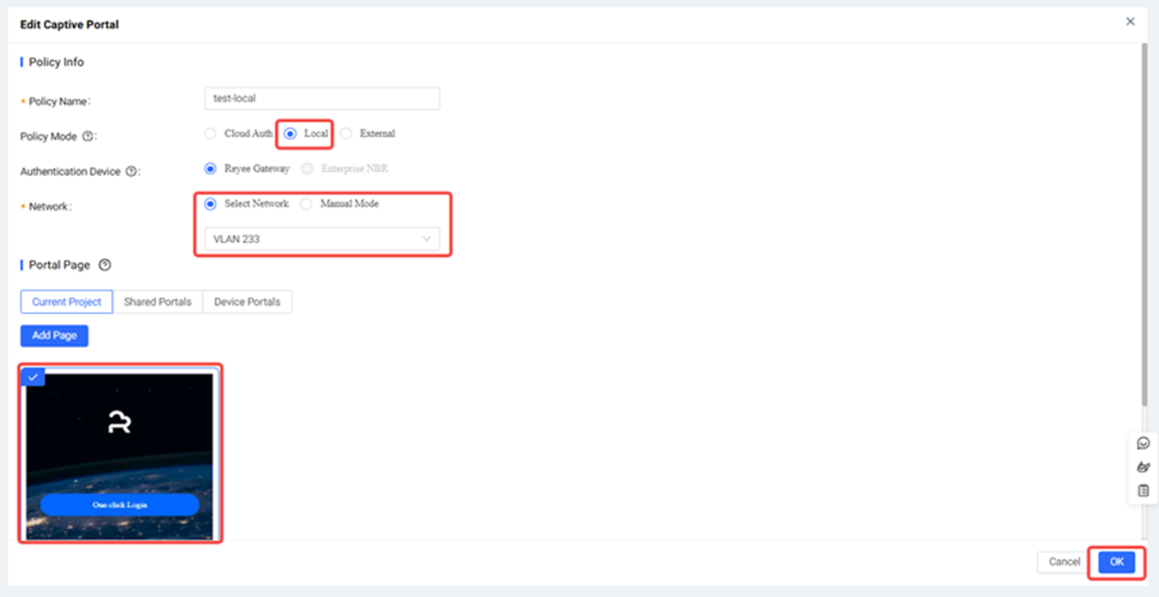
Task: Click the Policy Mode help icon
Action: tap(88, 137)
